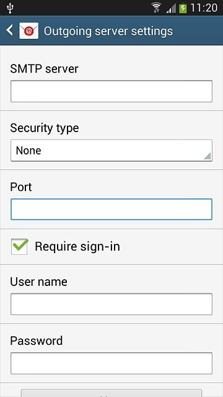
Task: Tap the SMTP server label
Action: coord(44,69)
